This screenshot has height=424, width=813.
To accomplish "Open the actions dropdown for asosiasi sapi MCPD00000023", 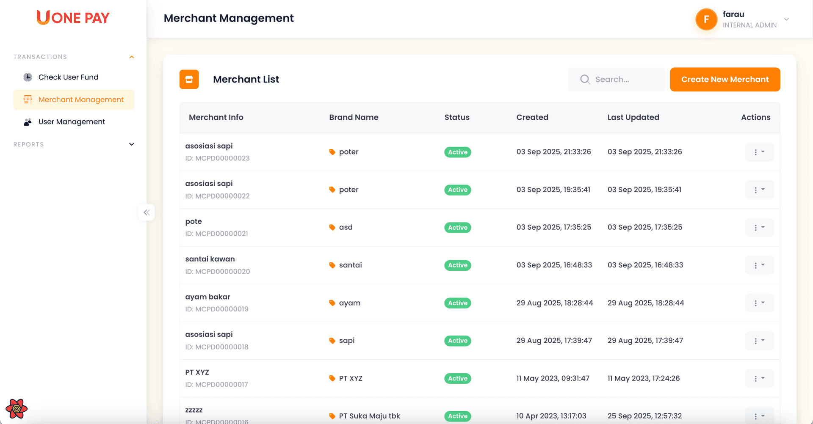I will [759, 151].
